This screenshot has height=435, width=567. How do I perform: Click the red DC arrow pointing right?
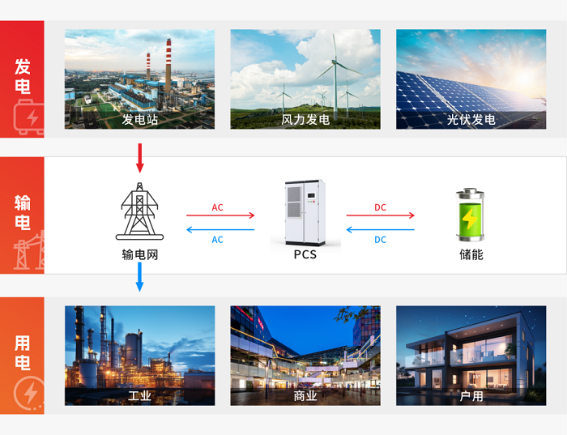point(381,215)
